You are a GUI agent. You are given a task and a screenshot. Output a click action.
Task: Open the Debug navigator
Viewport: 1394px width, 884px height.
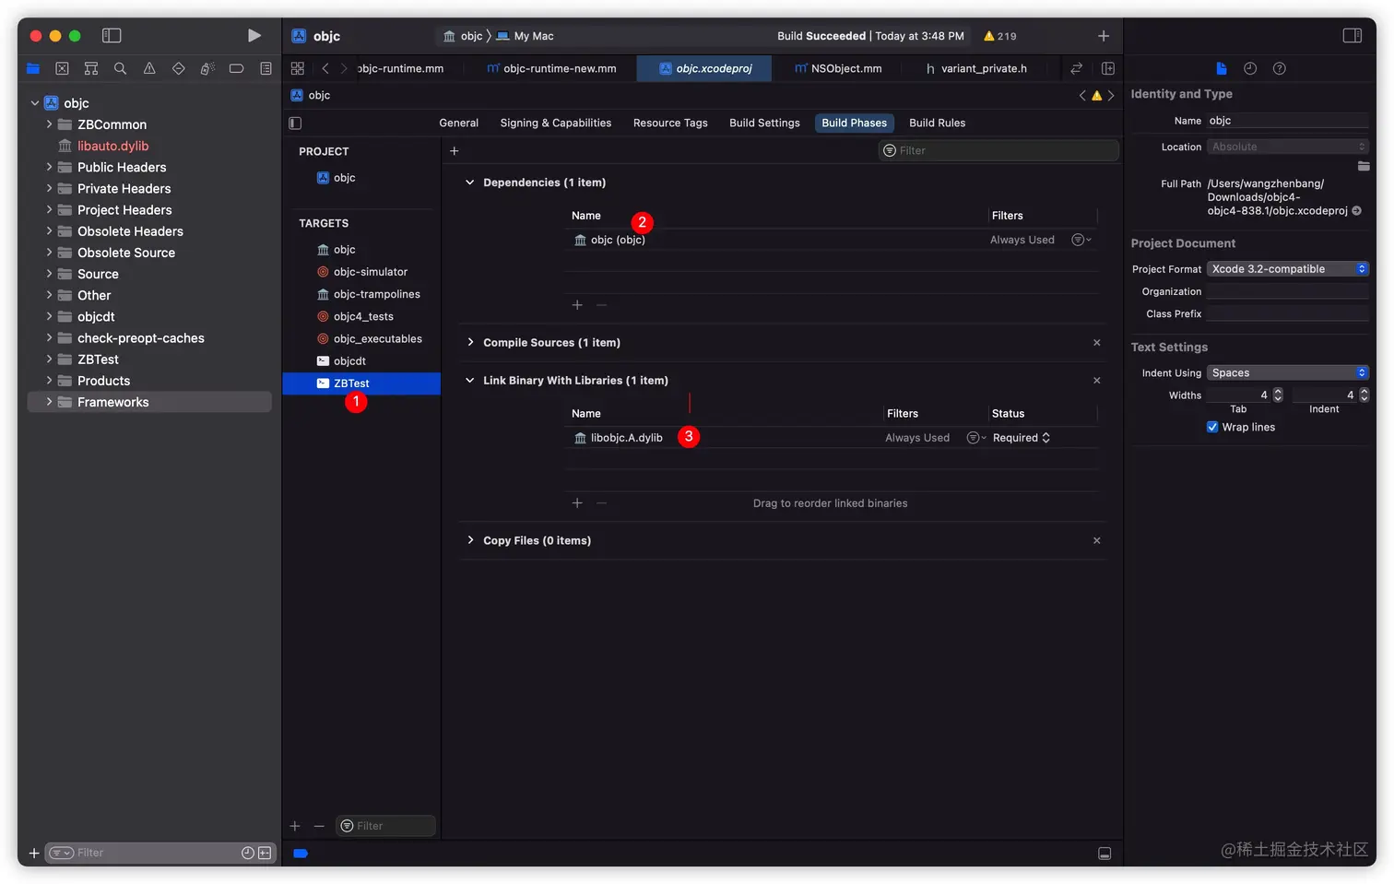(x=207, y=68)
